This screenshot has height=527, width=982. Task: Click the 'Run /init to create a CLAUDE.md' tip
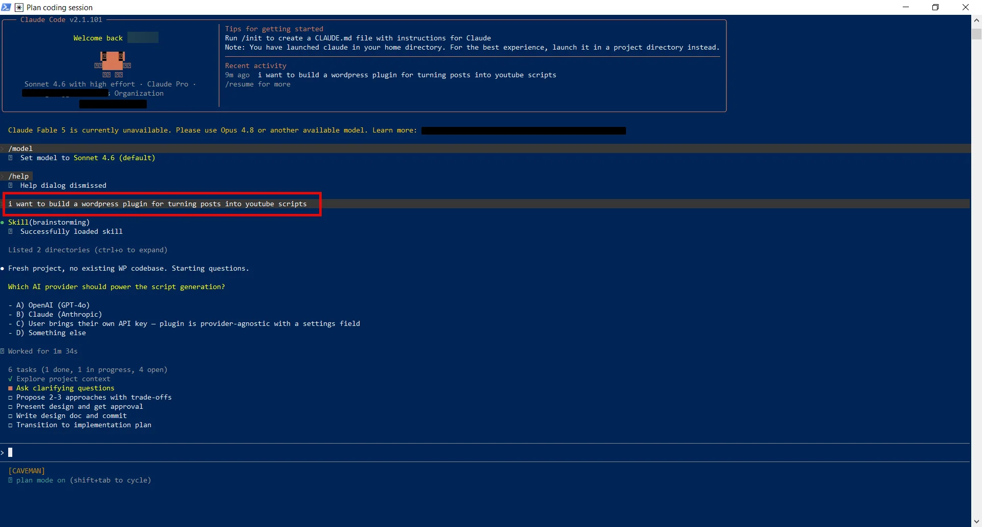click(358, 38)
